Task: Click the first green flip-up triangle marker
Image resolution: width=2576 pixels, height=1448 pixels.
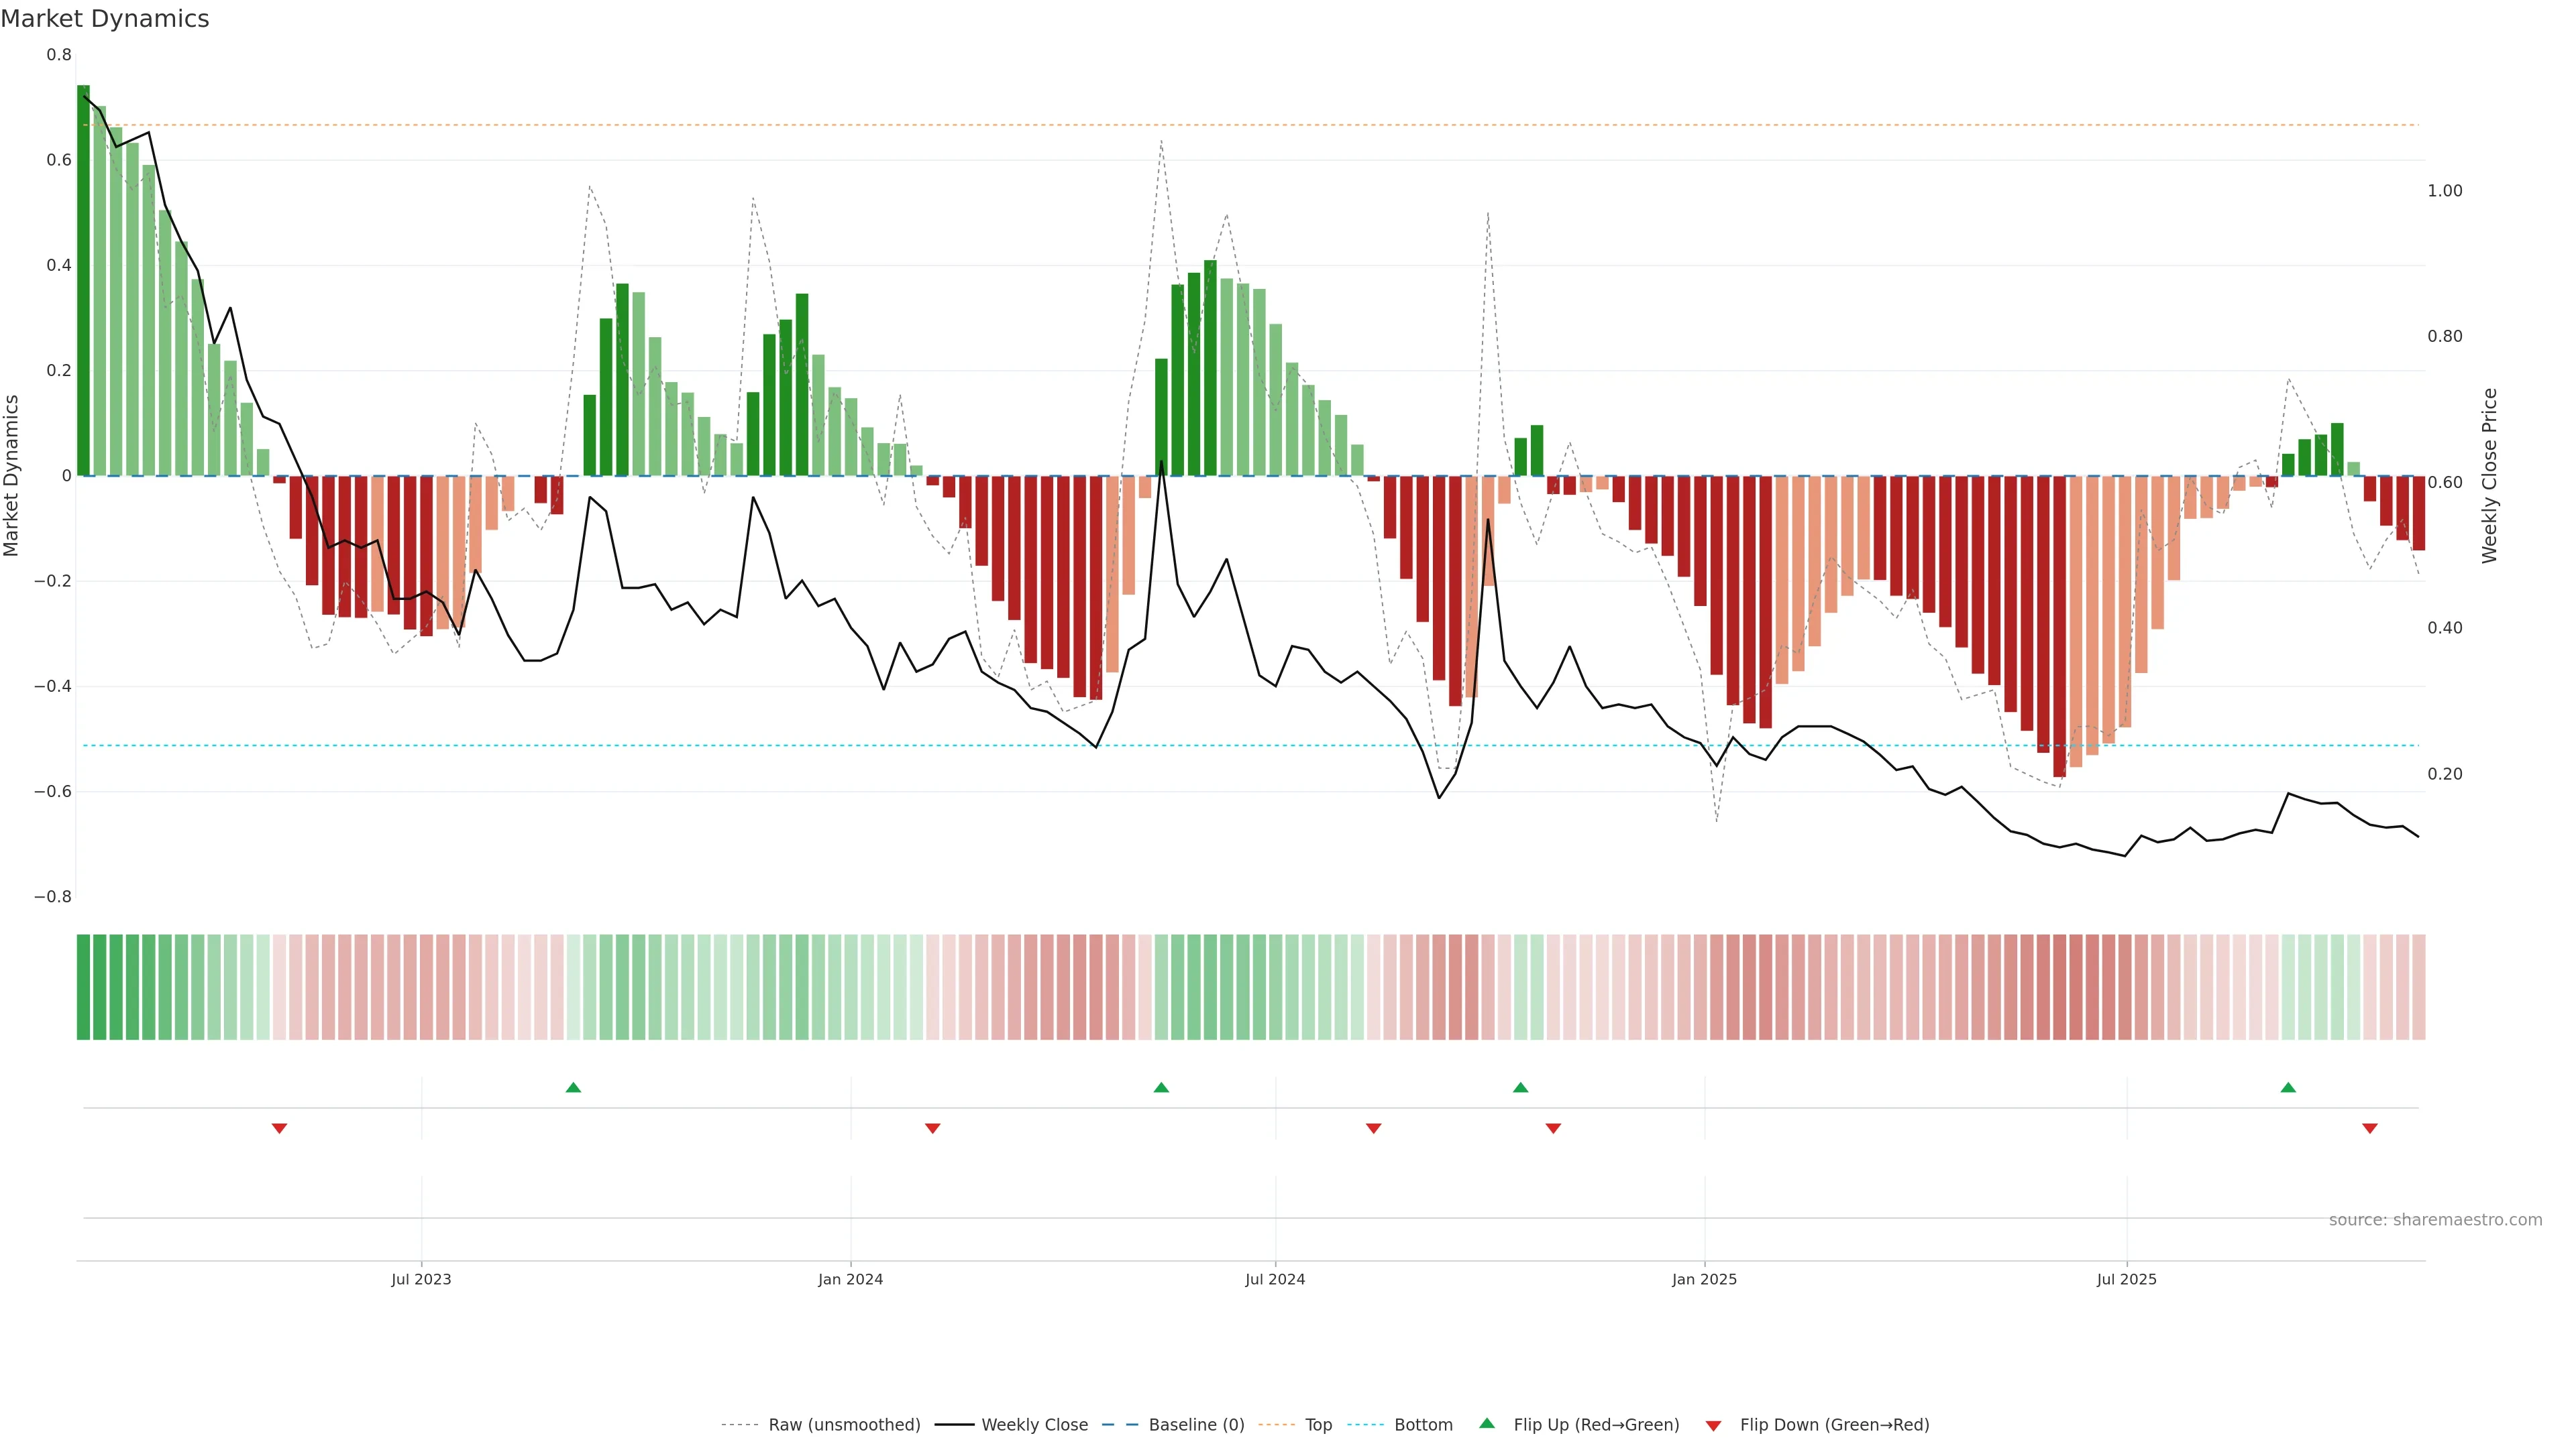Action: 573,1087
